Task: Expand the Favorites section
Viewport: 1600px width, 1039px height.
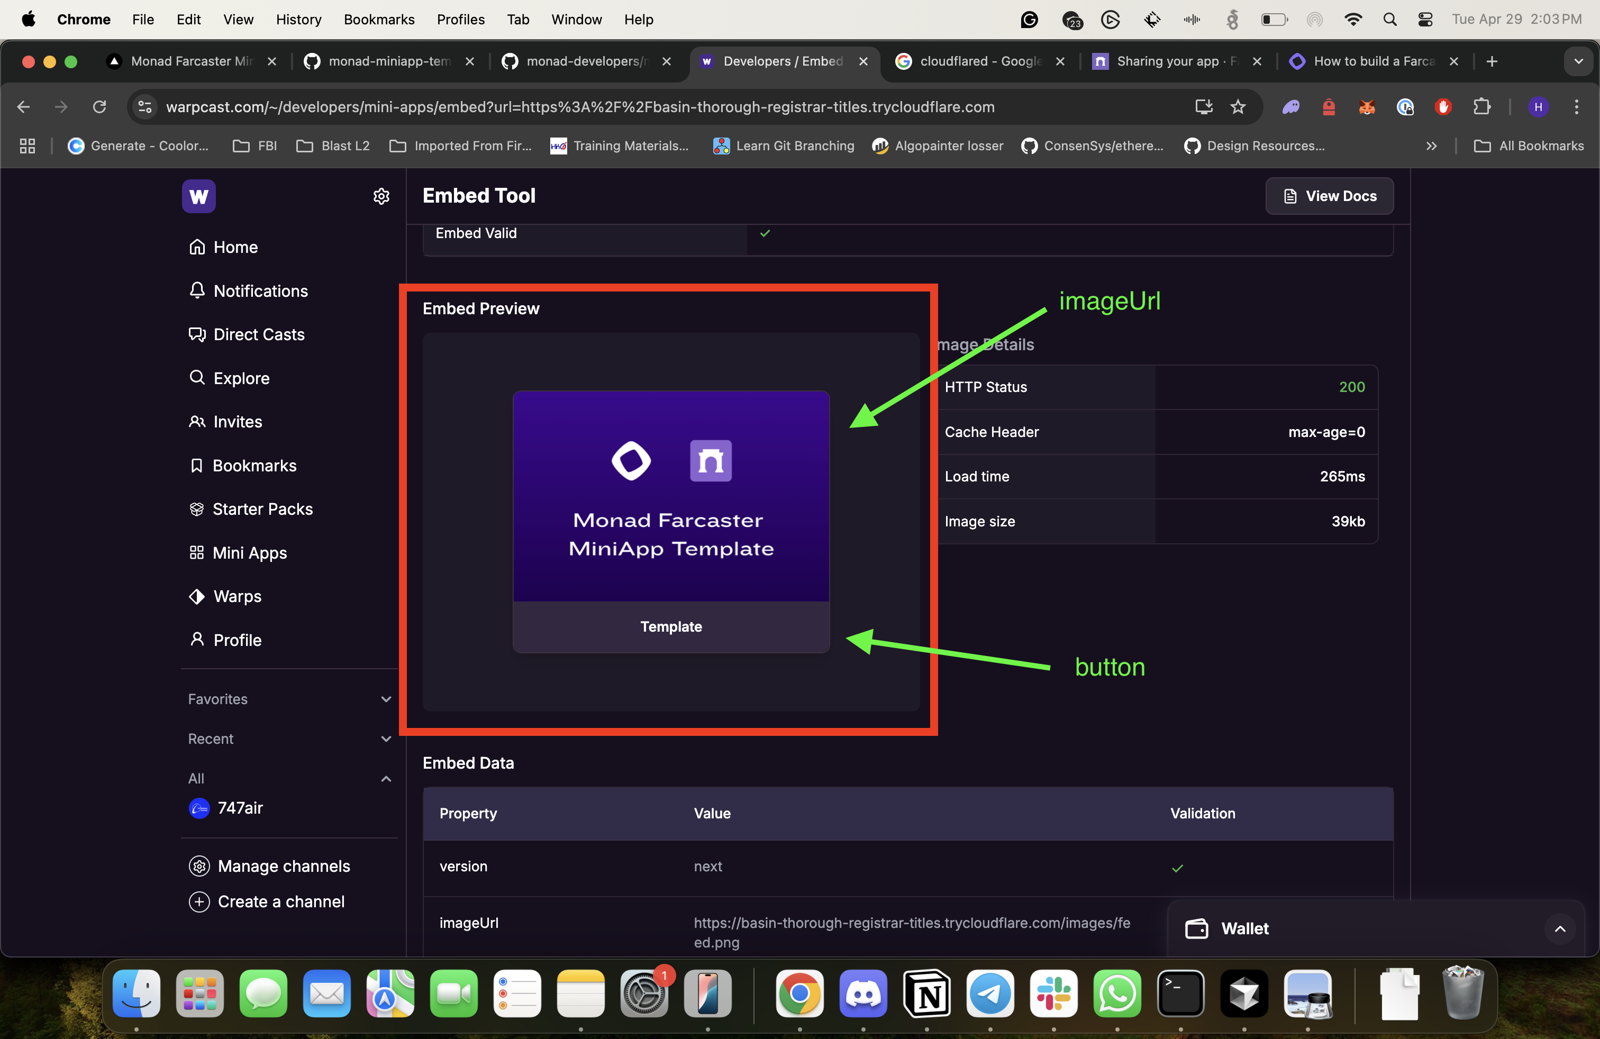Action: click(x=385, y=699)
